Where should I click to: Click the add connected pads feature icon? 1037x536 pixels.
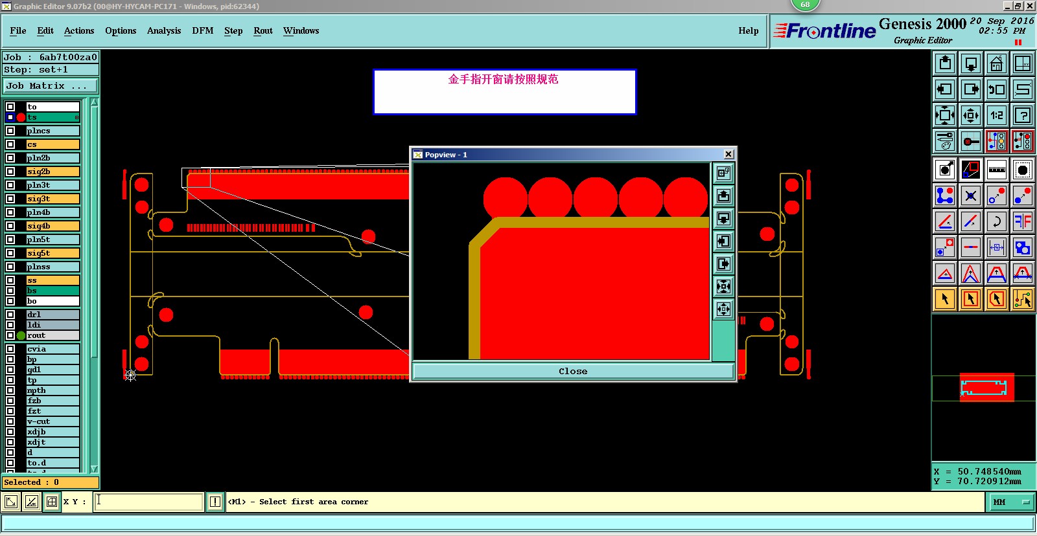(x=945, y=195)
